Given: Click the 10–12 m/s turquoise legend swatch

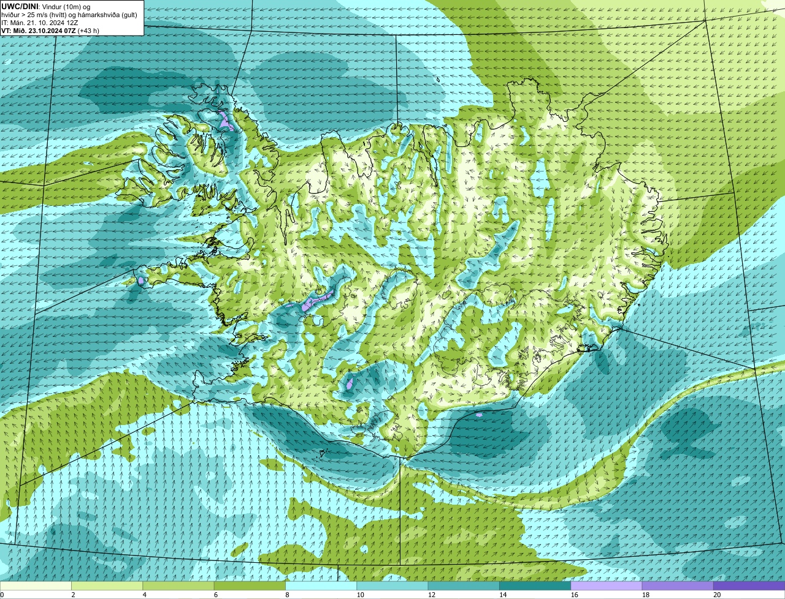Looking at the screenshot, I should (392, 586).
